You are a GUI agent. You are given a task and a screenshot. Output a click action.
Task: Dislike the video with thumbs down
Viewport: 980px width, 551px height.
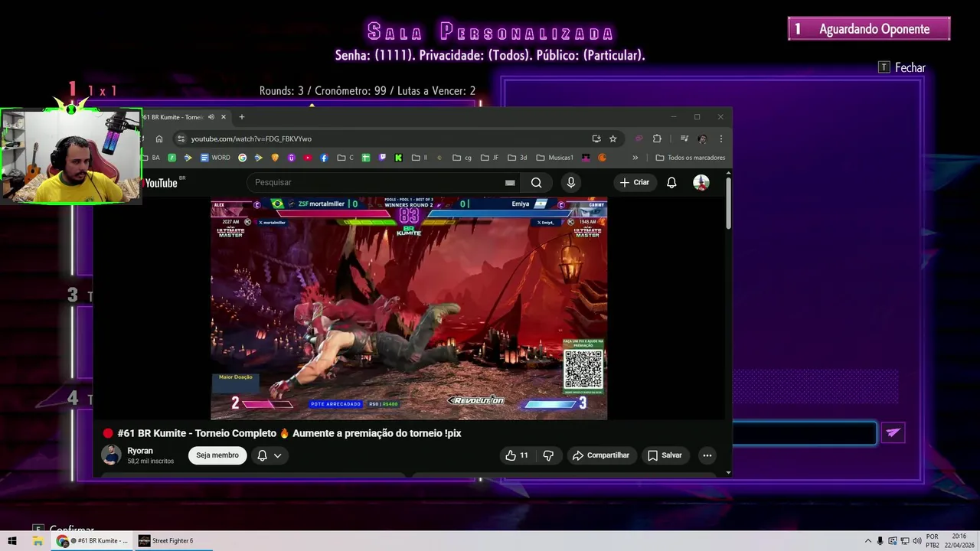coord(548,455)
